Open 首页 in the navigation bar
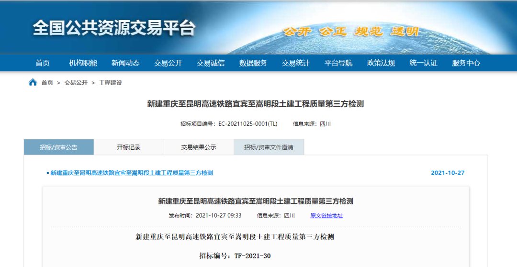Screen dimensions: 517x267 [x=43, y=63]
